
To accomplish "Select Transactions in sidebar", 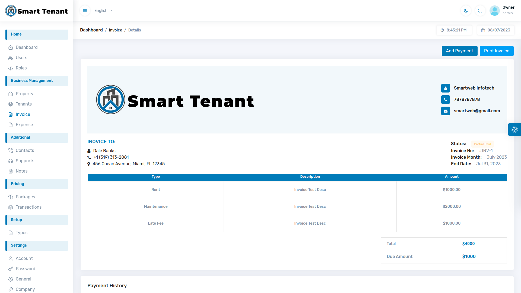I will point(28,207).
